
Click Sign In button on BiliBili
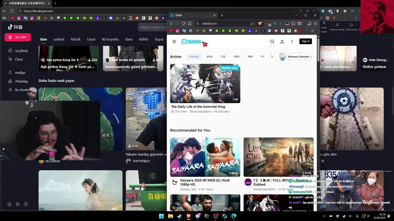(306, 41)
